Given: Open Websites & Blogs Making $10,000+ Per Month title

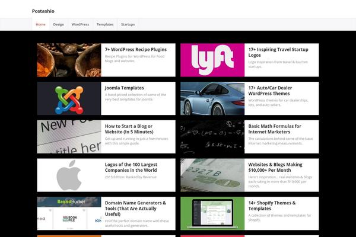Looking at the screenshot, I should point(275,167).
